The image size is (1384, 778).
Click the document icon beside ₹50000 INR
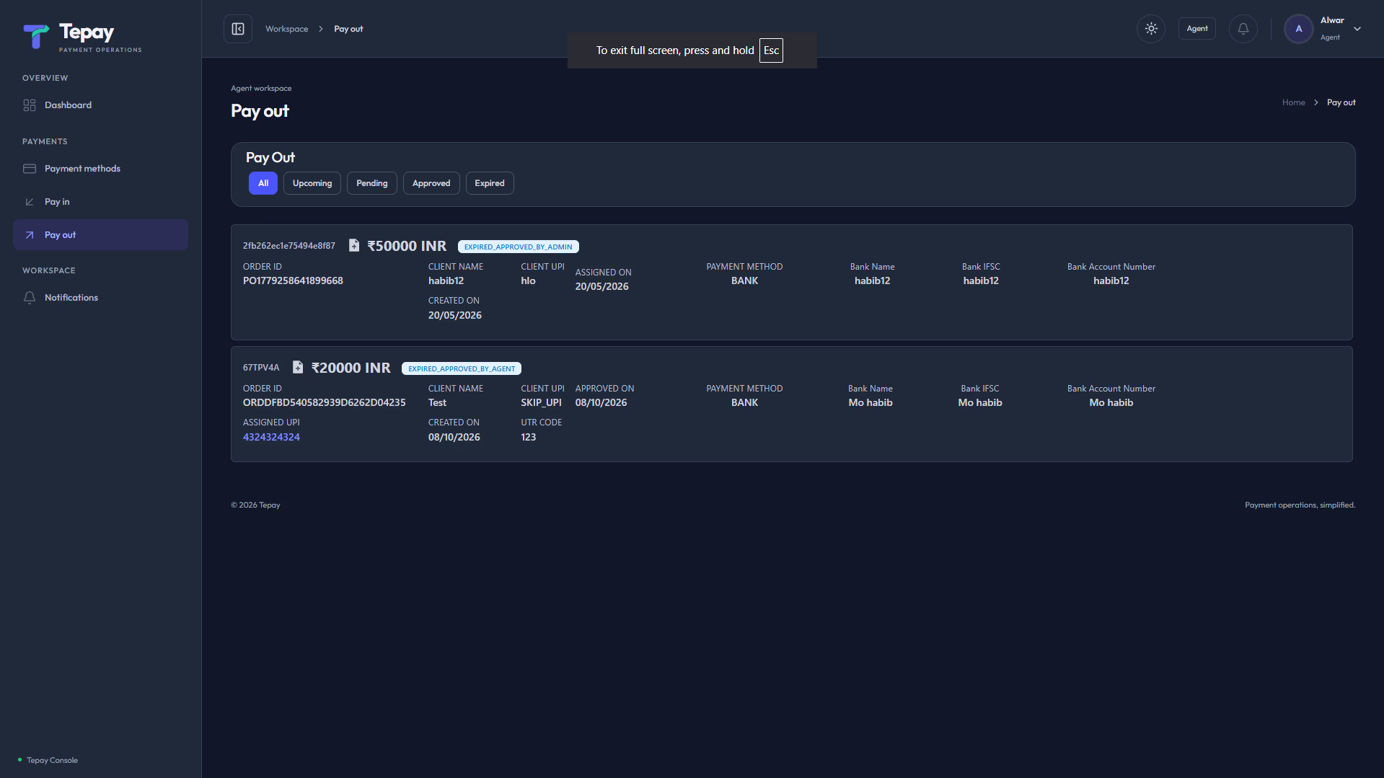(x=354, y=245)
